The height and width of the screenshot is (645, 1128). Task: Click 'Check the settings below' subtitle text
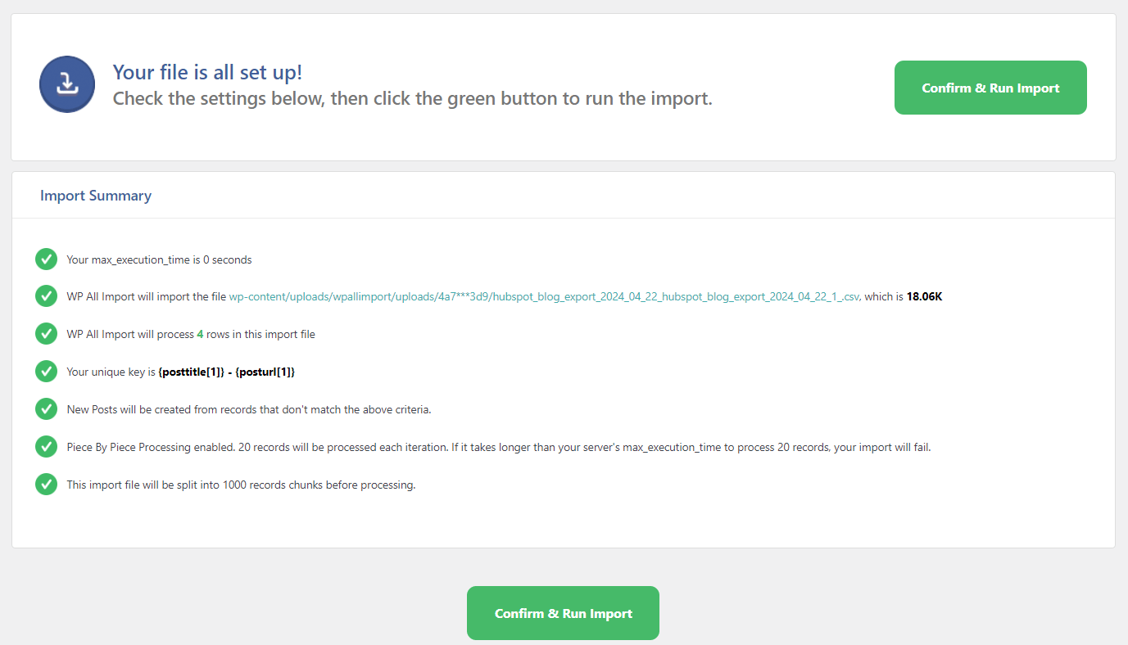pos(412,99)
